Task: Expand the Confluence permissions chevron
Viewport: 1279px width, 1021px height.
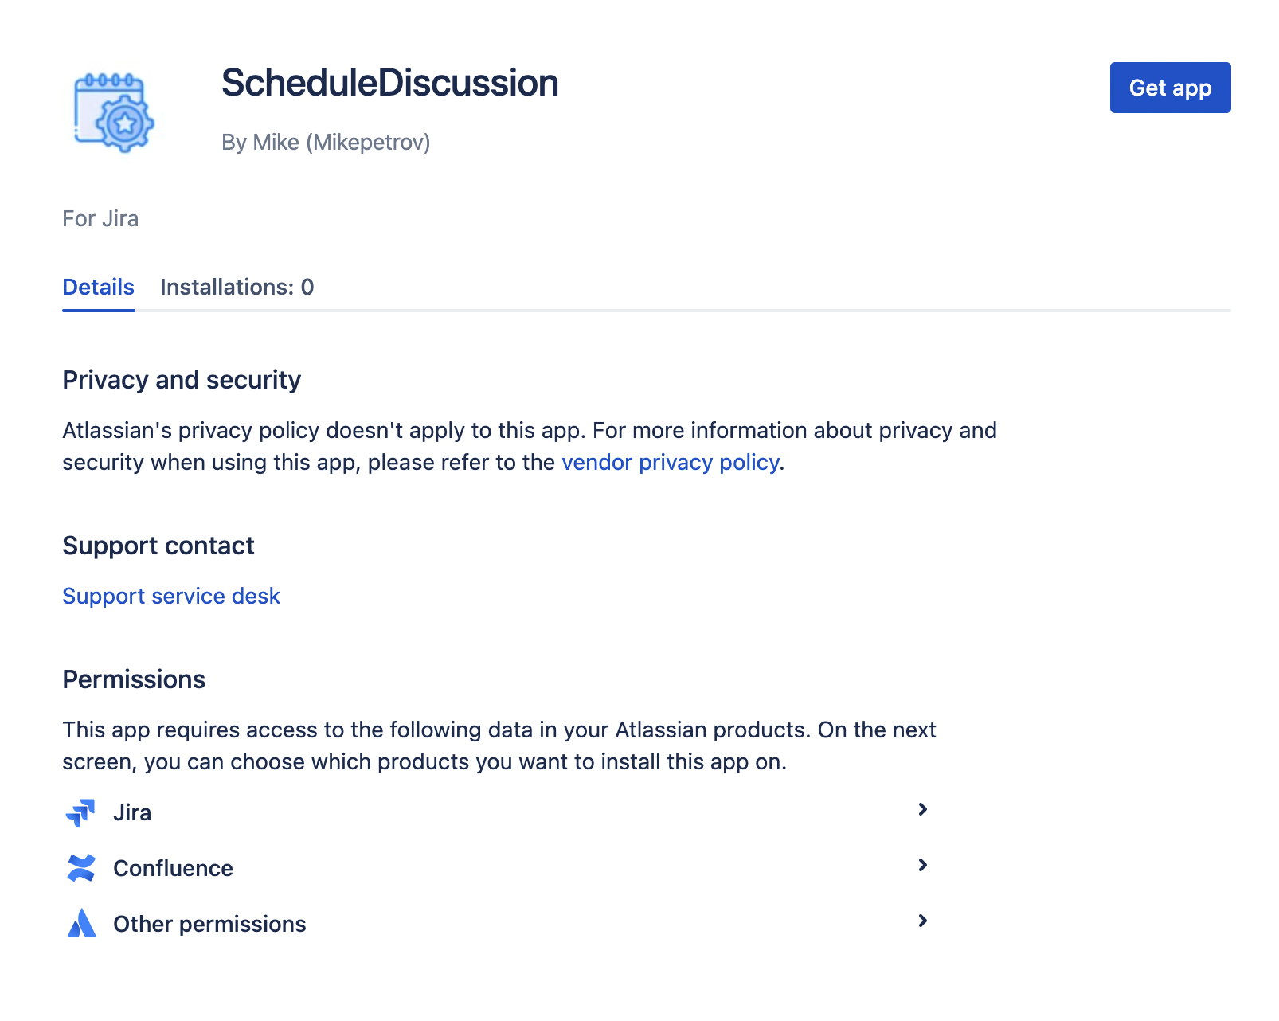Action: pyautogui.click(x=922, y=866)
